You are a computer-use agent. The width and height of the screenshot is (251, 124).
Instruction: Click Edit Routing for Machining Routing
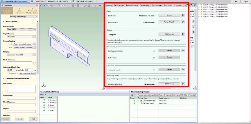tap(169, 84)
